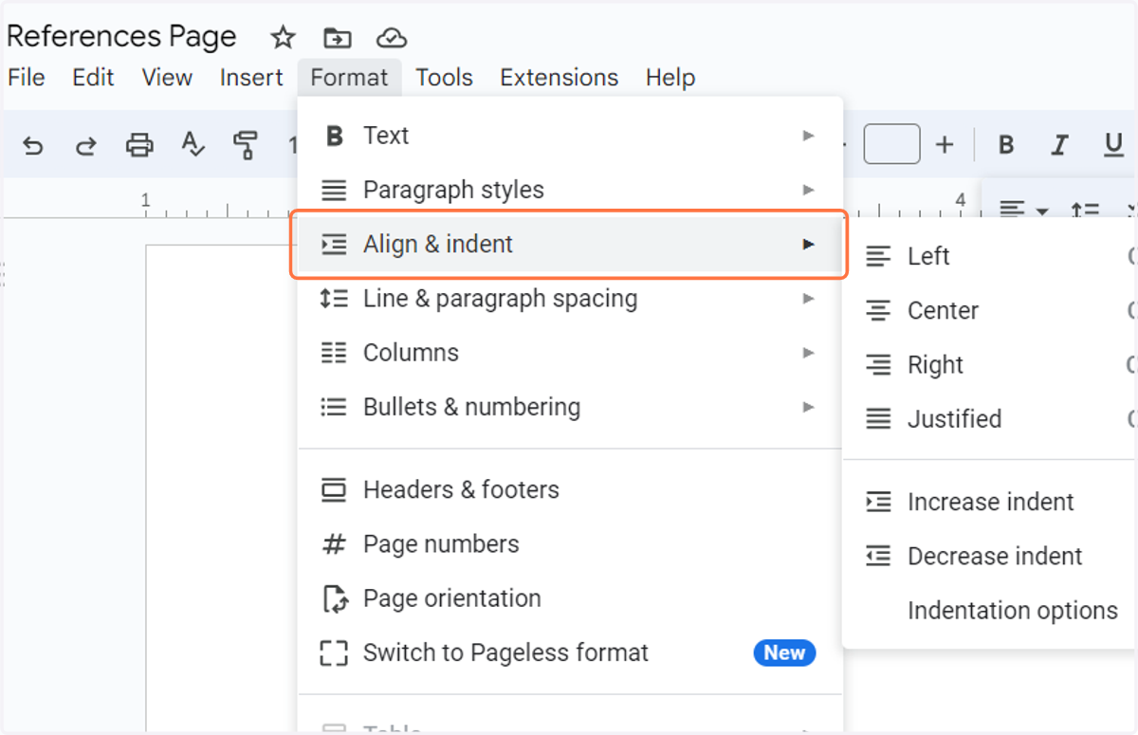Image resolution: width=1138 pixels, height=735 pixels.
Task: Click the font size input box
Action: coord(892,144)
